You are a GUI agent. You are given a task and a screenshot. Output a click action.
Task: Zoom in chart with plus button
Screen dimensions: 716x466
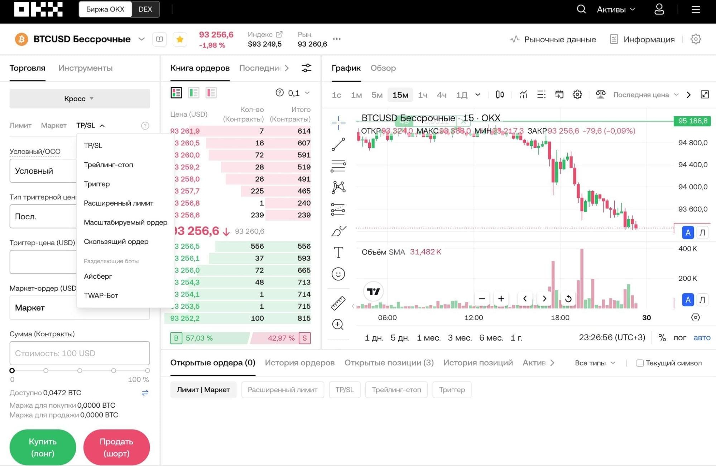pyautogui.click(x=501, y=298)
